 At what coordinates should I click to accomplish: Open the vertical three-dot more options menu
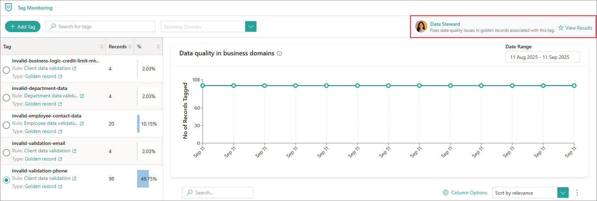pos(577,193)
